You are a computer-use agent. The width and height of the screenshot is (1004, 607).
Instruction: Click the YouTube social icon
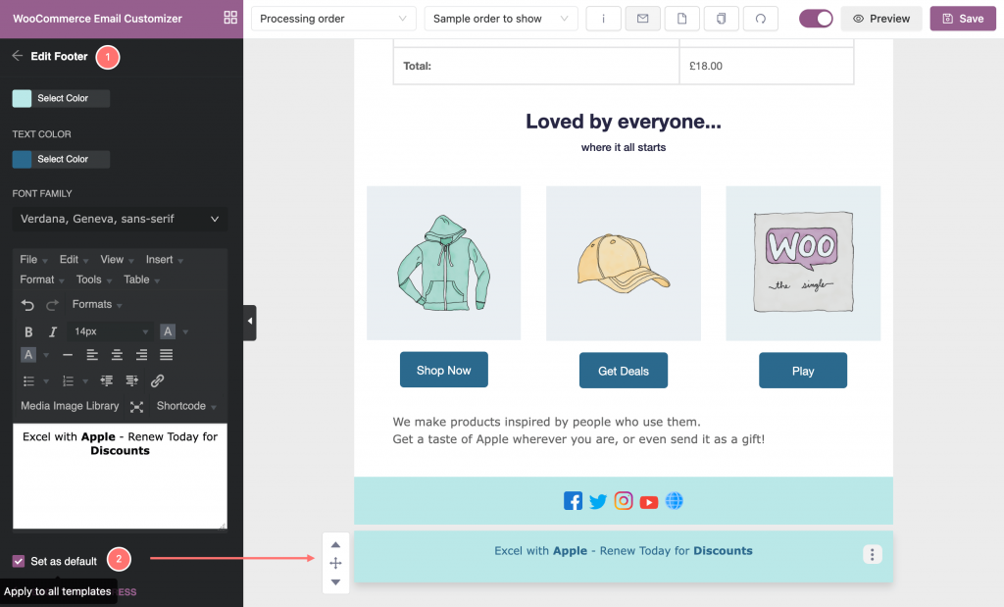[x=649, y=502]
